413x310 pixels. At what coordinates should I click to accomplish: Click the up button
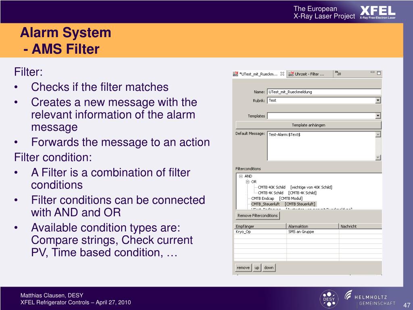click(x=257, y=268)
